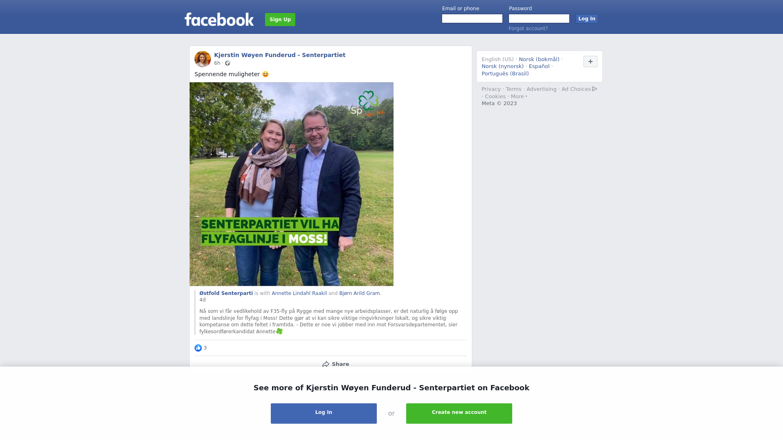Viewport: 783px width, 440px height.
Task: Open Kjerstin Wøyen Funderud profile picture
Action: [203, 59]
